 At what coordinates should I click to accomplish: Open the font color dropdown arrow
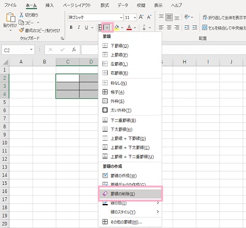tap(135, 28)
